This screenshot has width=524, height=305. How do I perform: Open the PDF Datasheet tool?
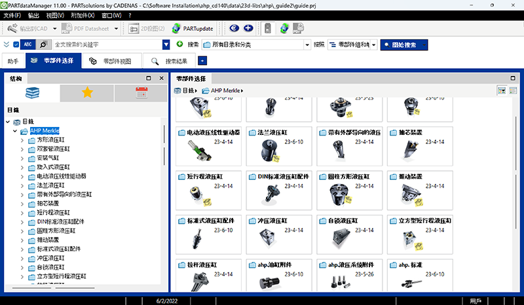tap(85, 29)
